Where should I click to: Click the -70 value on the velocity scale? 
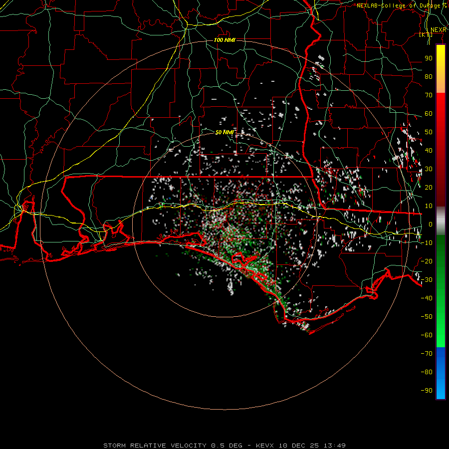point(427,354)
